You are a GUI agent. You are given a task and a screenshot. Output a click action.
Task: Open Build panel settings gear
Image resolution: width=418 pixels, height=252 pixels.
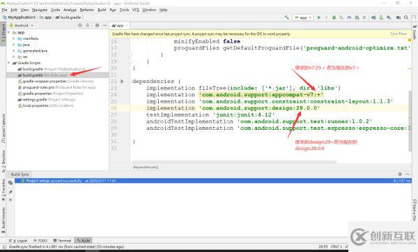[x=400, y=174]
